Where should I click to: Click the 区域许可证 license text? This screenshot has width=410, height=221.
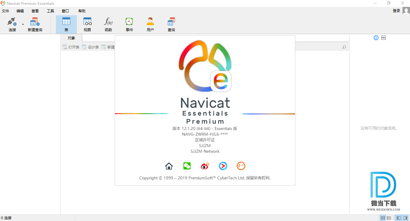(x=205, y=140)
